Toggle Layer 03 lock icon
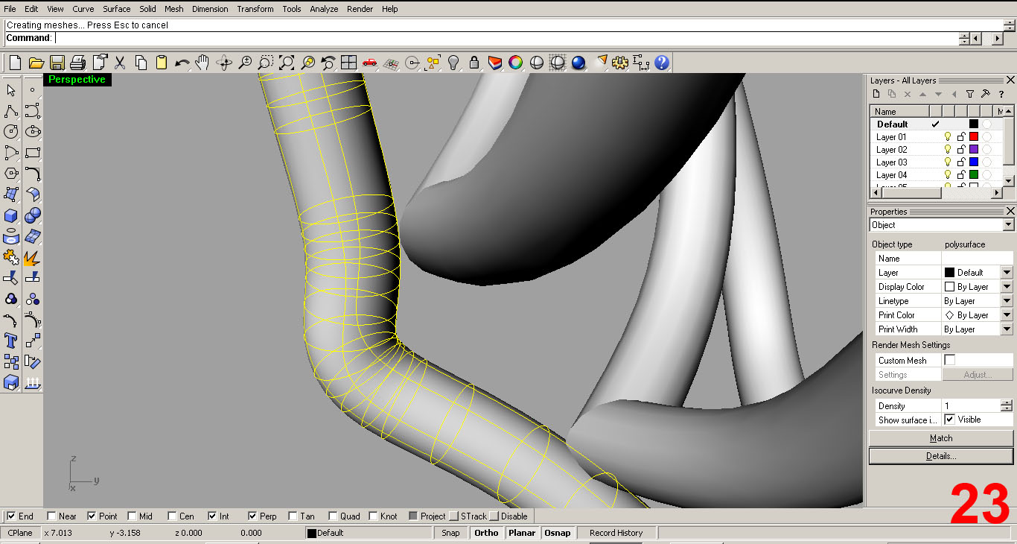This screenshot has height=544, width=1017. click(960, 162)
